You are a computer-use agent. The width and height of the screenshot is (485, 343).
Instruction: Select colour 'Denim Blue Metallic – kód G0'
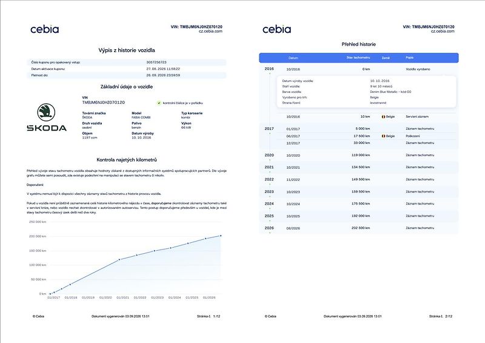[390, 92]
